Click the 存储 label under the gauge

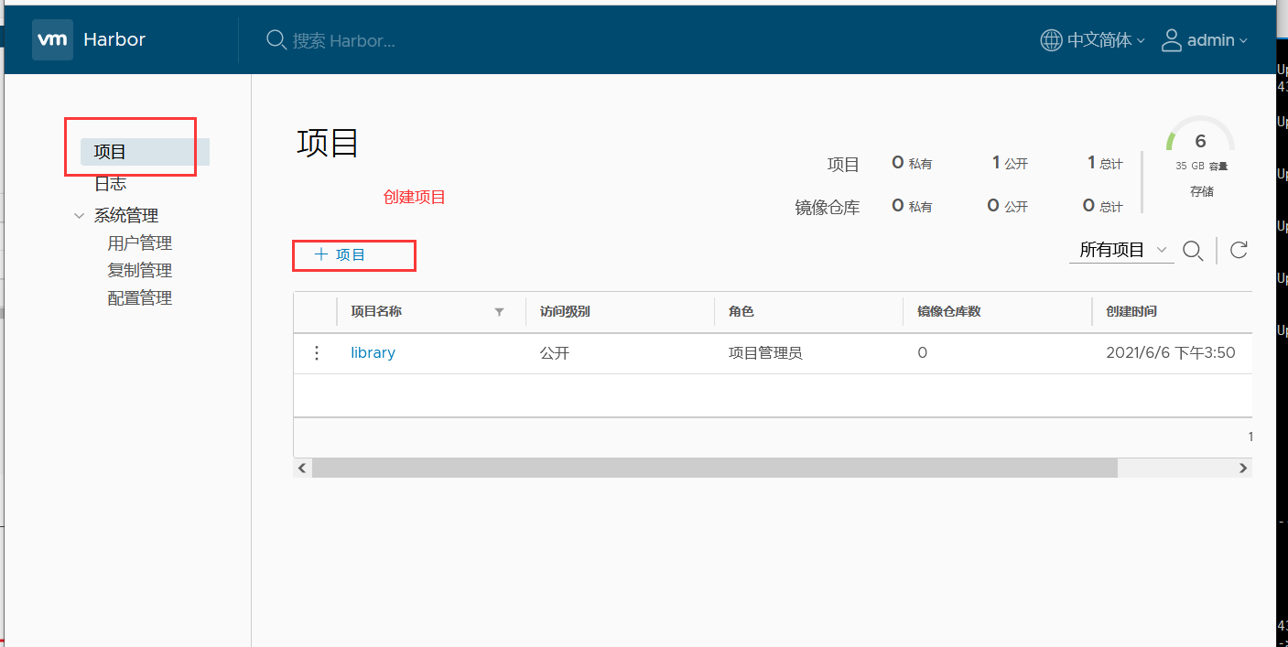pos(1201,191)
